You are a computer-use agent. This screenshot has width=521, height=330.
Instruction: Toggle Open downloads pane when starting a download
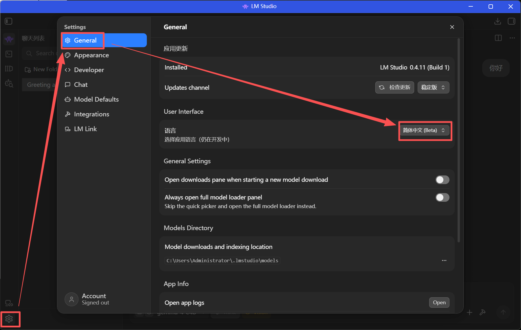(442, 180)
